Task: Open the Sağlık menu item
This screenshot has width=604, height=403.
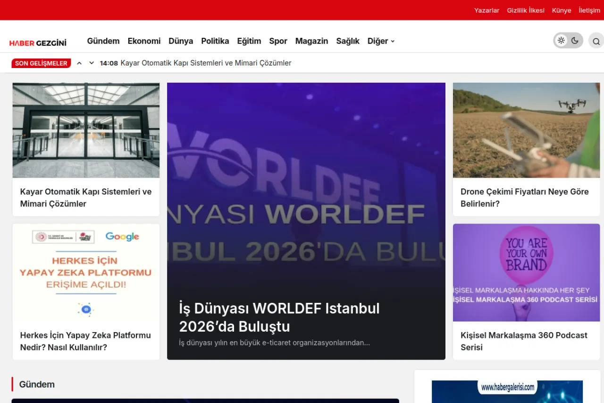Action: pyautogui.click(x=348, y=41)
